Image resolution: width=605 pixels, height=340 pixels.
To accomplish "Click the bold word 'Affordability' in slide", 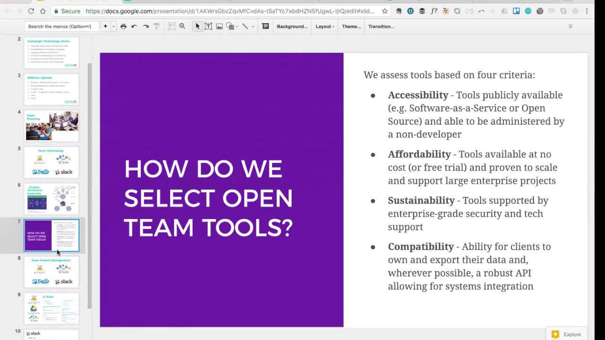I will click(419, 154).
